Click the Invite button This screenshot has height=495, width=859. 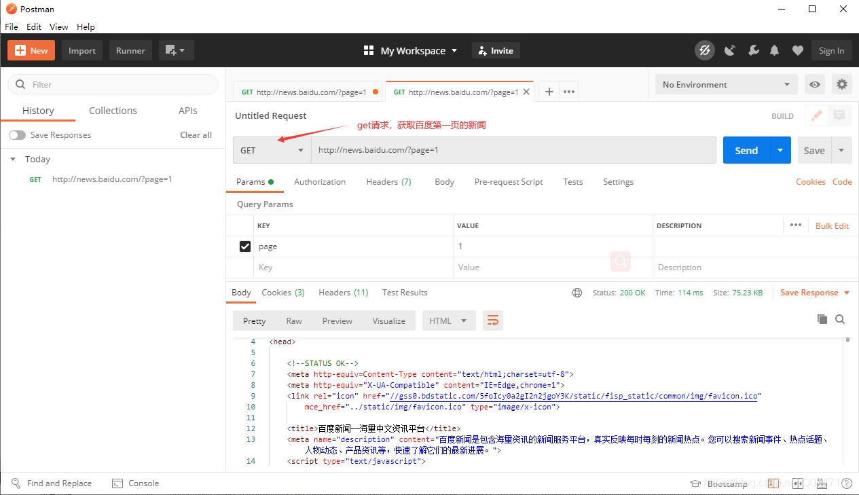496,50
